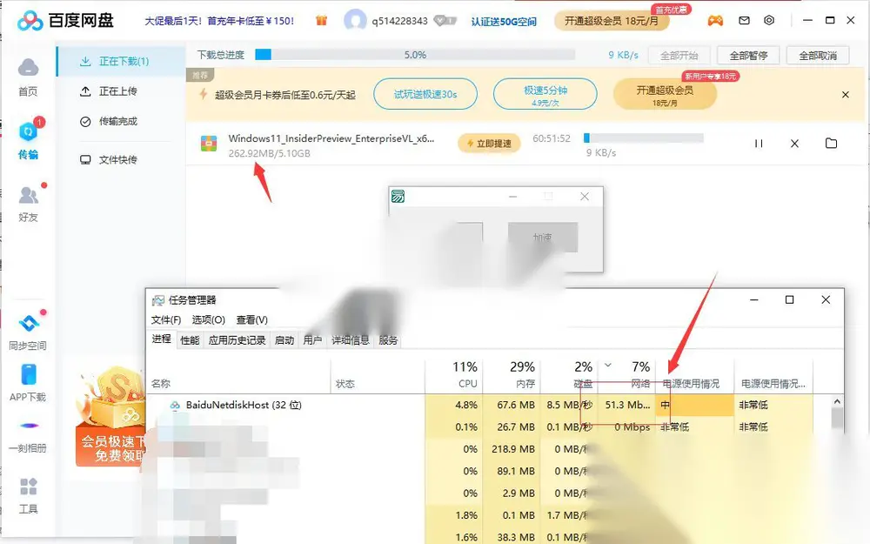The width and height of the screenshot is (870, 544).
Task: Switch to 进程 tab in Task Manager
Action: point(162,339)
